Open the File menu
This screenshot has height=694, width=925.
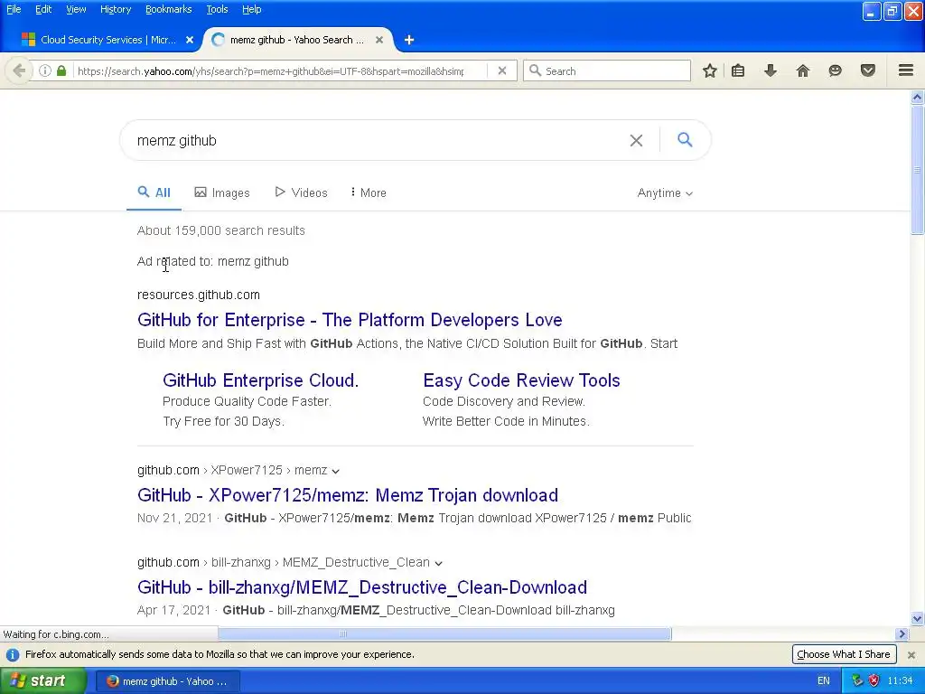coord(14,9)
